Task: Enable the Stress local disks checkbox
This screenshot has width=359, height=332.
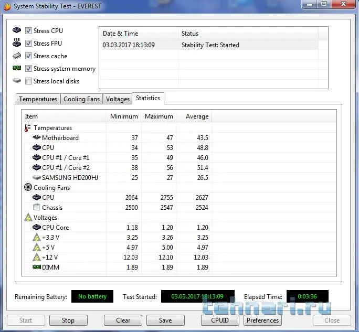Action: [28, 81]
